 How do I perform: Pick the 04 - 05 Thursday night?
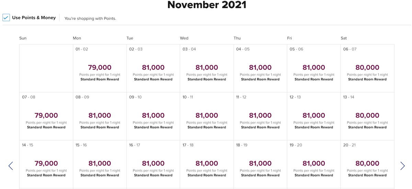[x=260, y=68]
